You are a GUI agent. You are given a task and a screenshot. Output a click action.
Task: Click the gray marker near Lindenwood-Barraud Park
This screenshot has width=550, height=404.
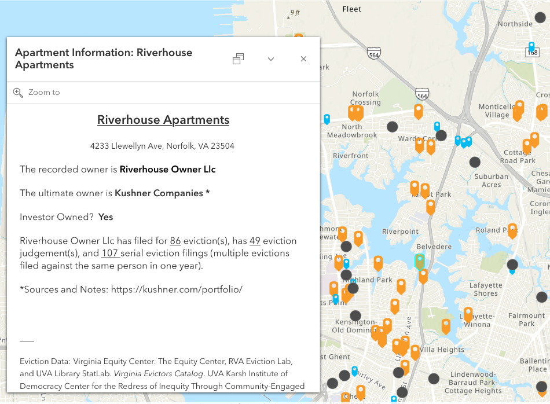[434, 379]
